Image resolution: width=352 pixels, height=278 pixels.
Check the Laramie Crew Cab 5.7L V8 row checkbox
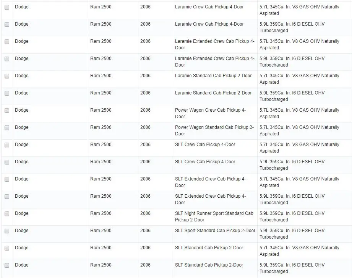click(7, 7)
